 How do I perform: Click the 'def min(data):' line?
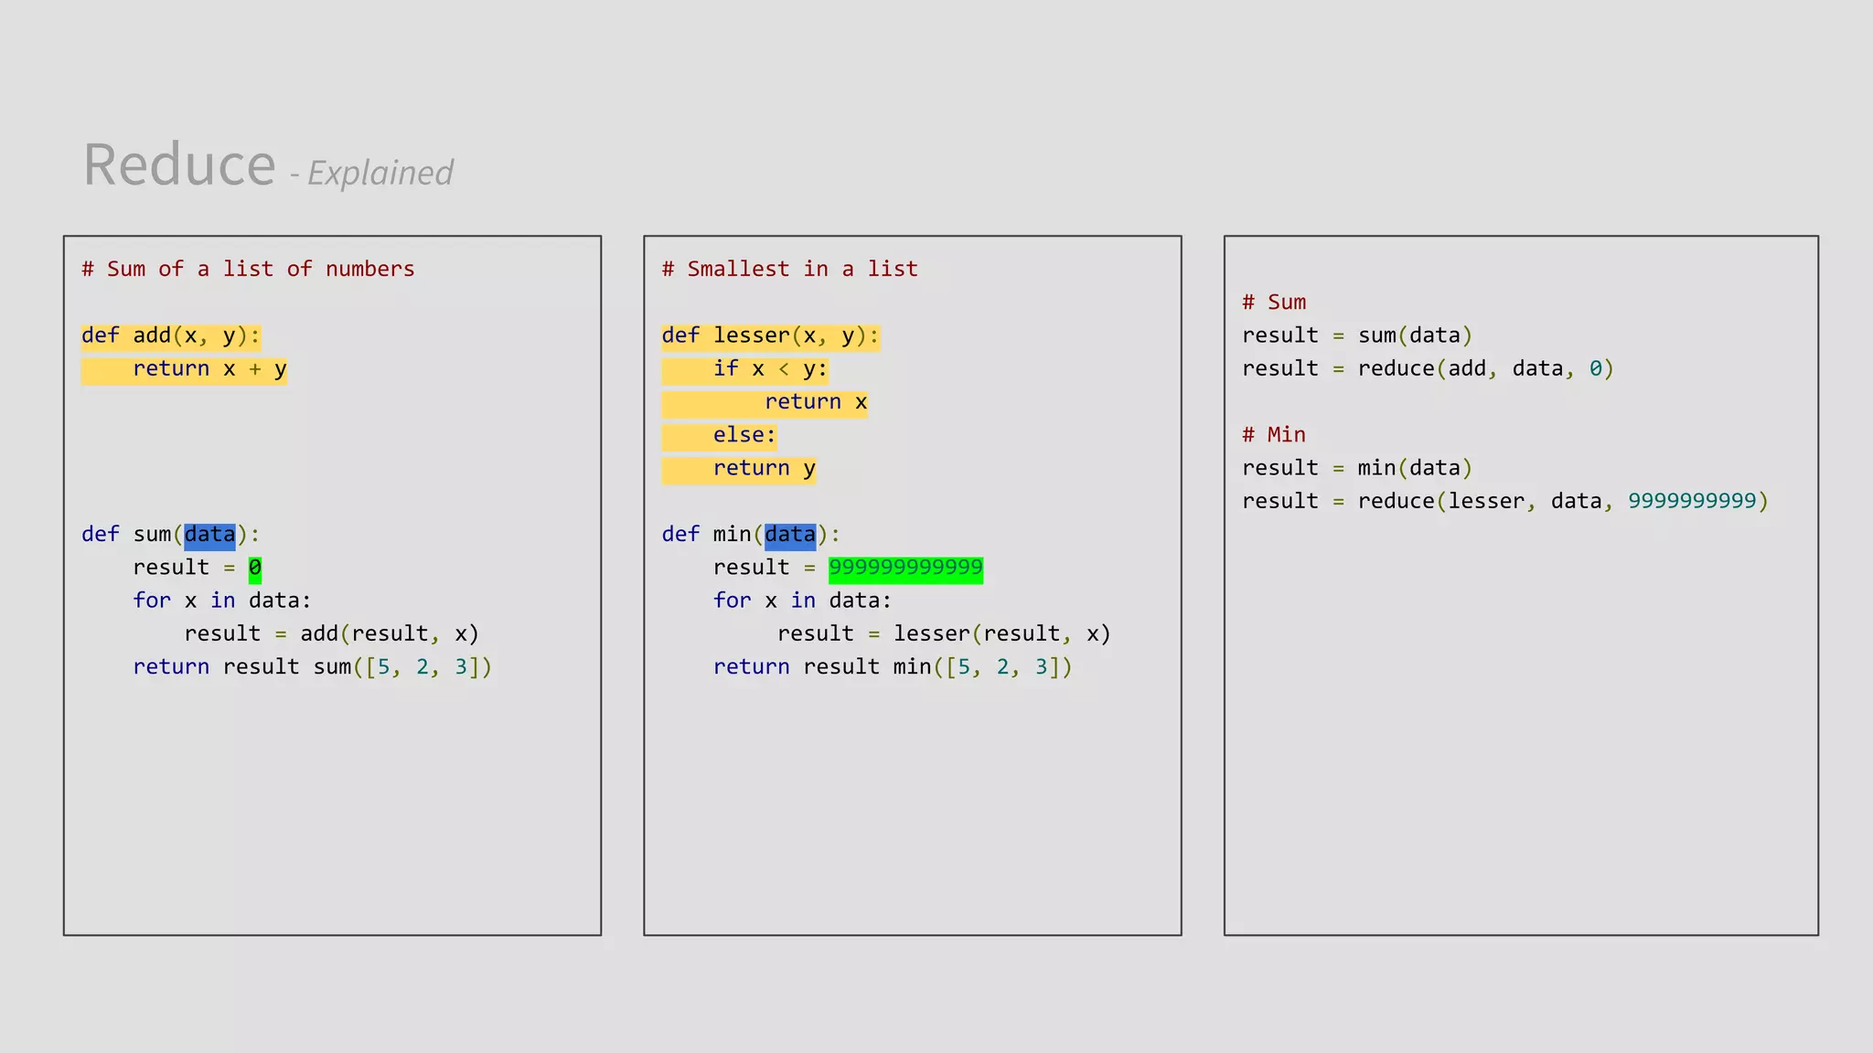pos(751,534)
